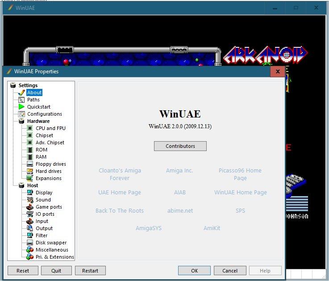Image resolution: width=329 pixels, height=281 pixels.
Task: Click the Display monitor icon
Action: (30, 193)
